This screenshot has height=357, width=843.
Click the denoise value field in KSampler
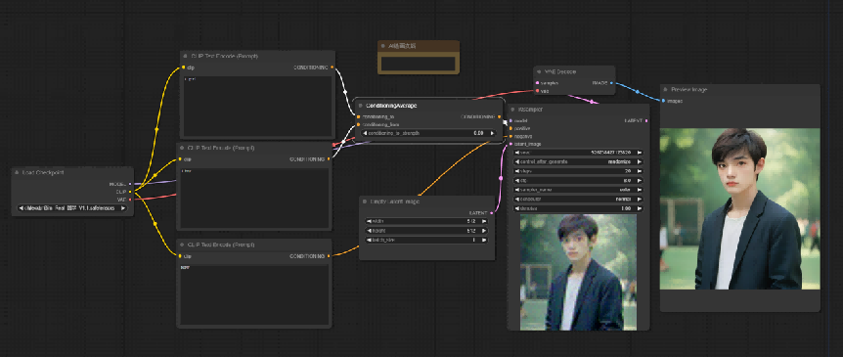tap(579, 208)
